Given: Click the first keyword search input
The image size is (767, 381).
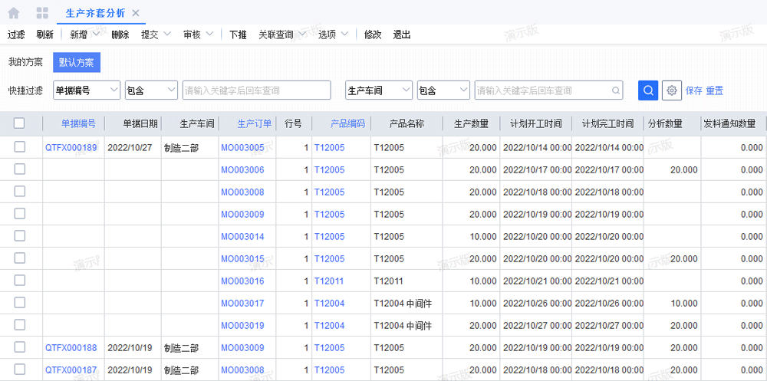Looking at the screenshot, I should 256,90.
